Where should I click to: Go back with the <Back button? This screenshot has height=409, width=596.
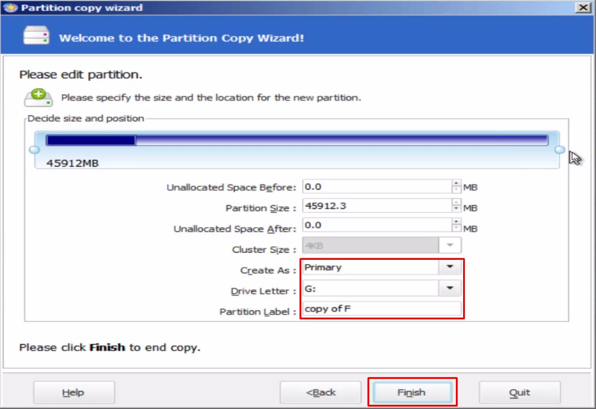click(x=321, y=392)
